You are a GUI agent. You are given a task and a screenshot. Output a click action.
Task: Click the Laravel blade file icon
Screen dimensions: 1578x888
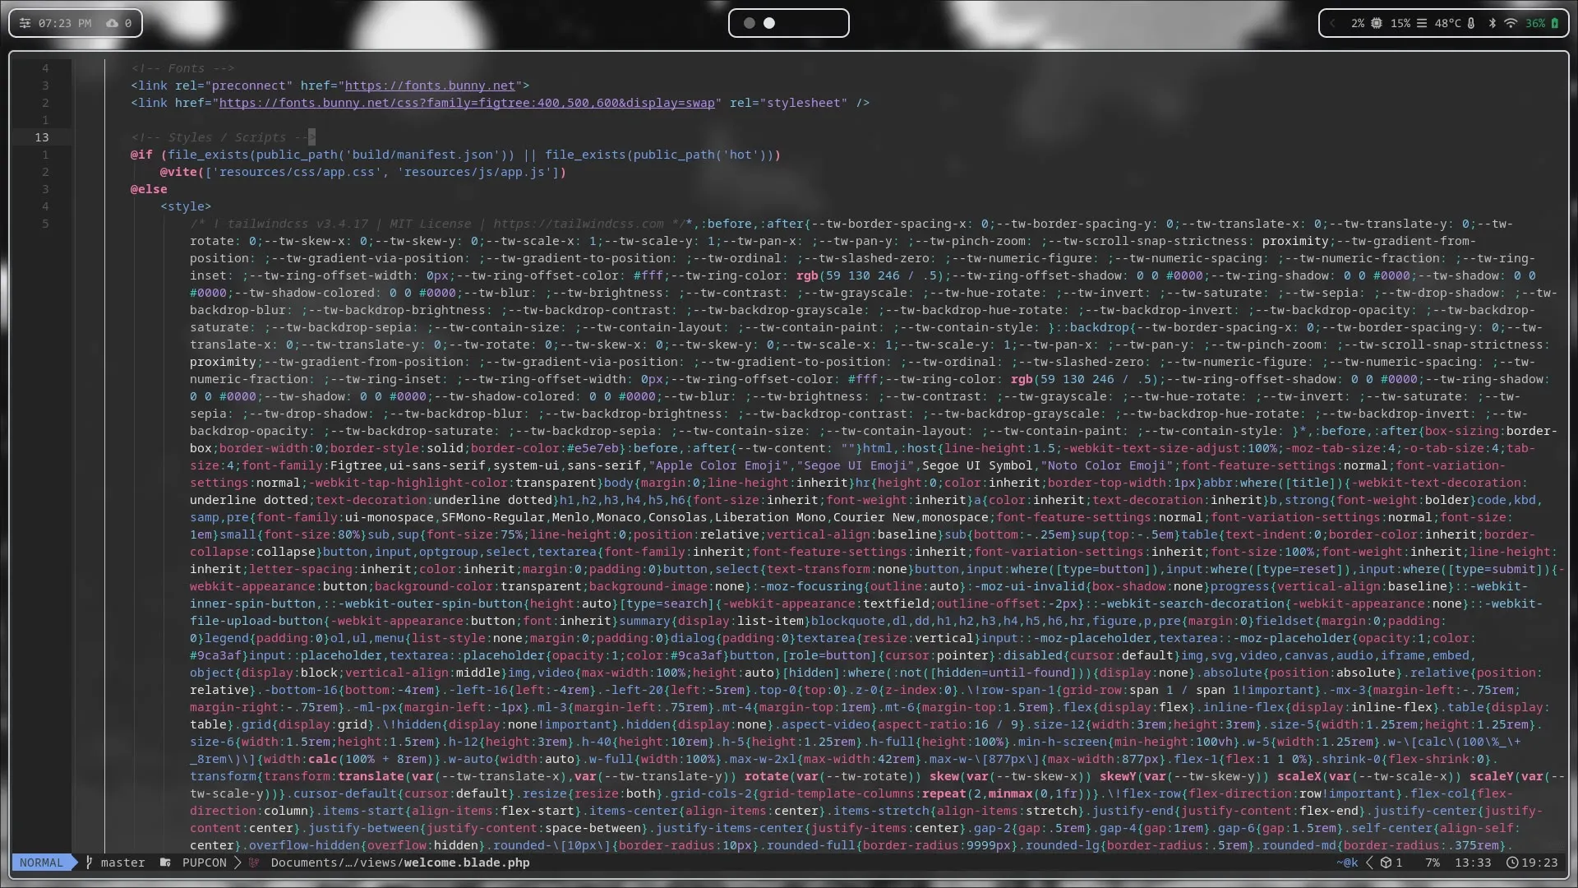254,863
